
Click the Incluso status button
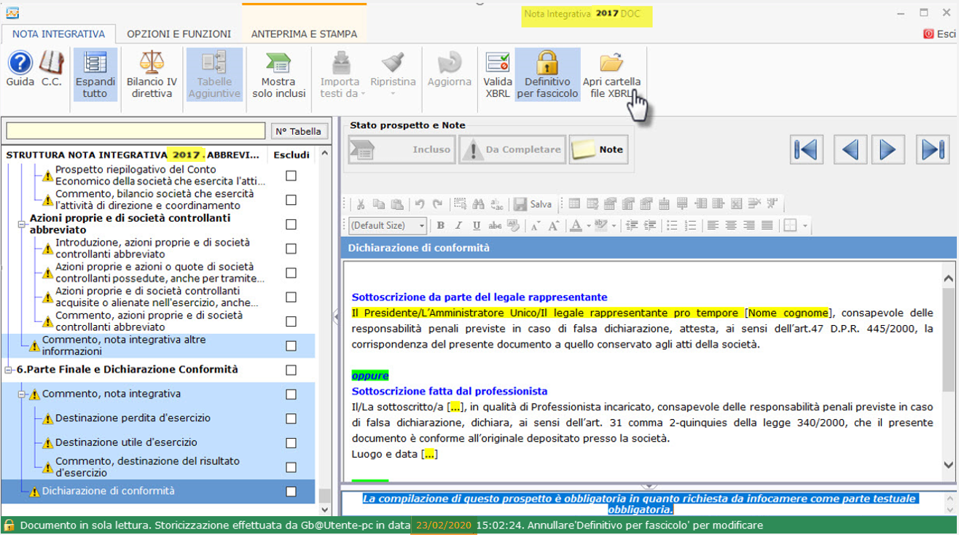click(x=402, y=149)
